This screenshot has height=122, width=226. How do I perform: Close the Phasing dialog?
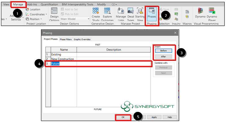175,33
